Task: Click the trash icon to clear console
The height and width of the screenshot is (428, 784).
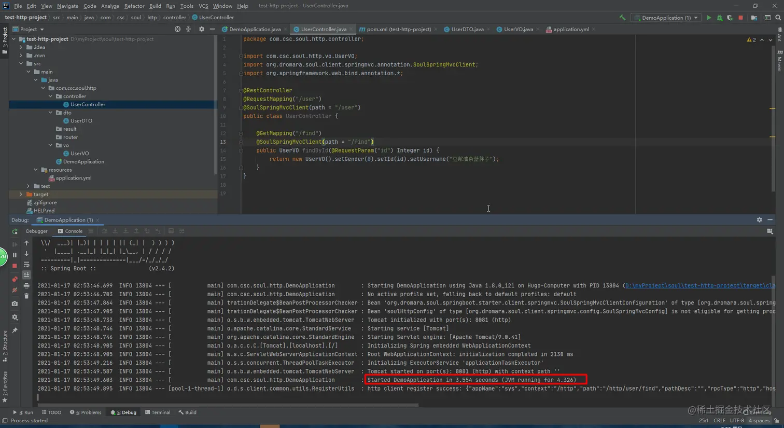Action: (x=26, y=296)
